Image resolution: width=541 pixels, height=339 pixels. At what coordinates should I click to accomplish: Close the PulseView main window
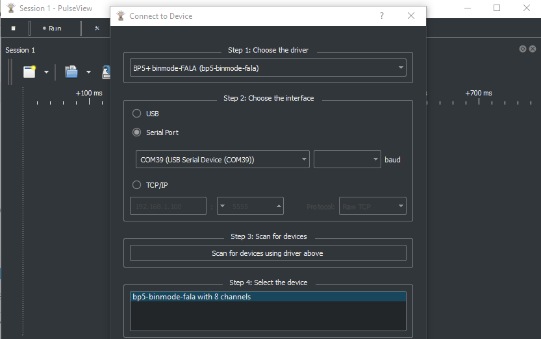click(527, 8)
